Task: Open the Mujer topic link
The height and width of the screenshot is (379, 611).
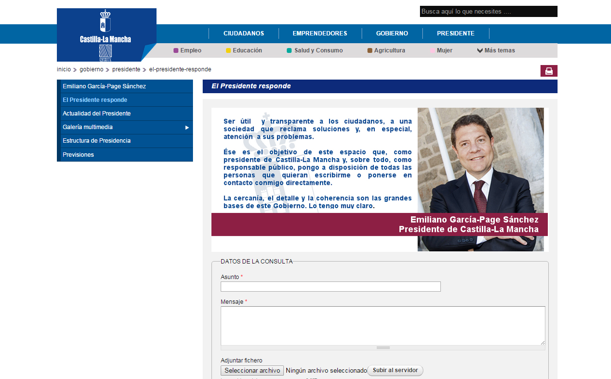Action: 444,50
